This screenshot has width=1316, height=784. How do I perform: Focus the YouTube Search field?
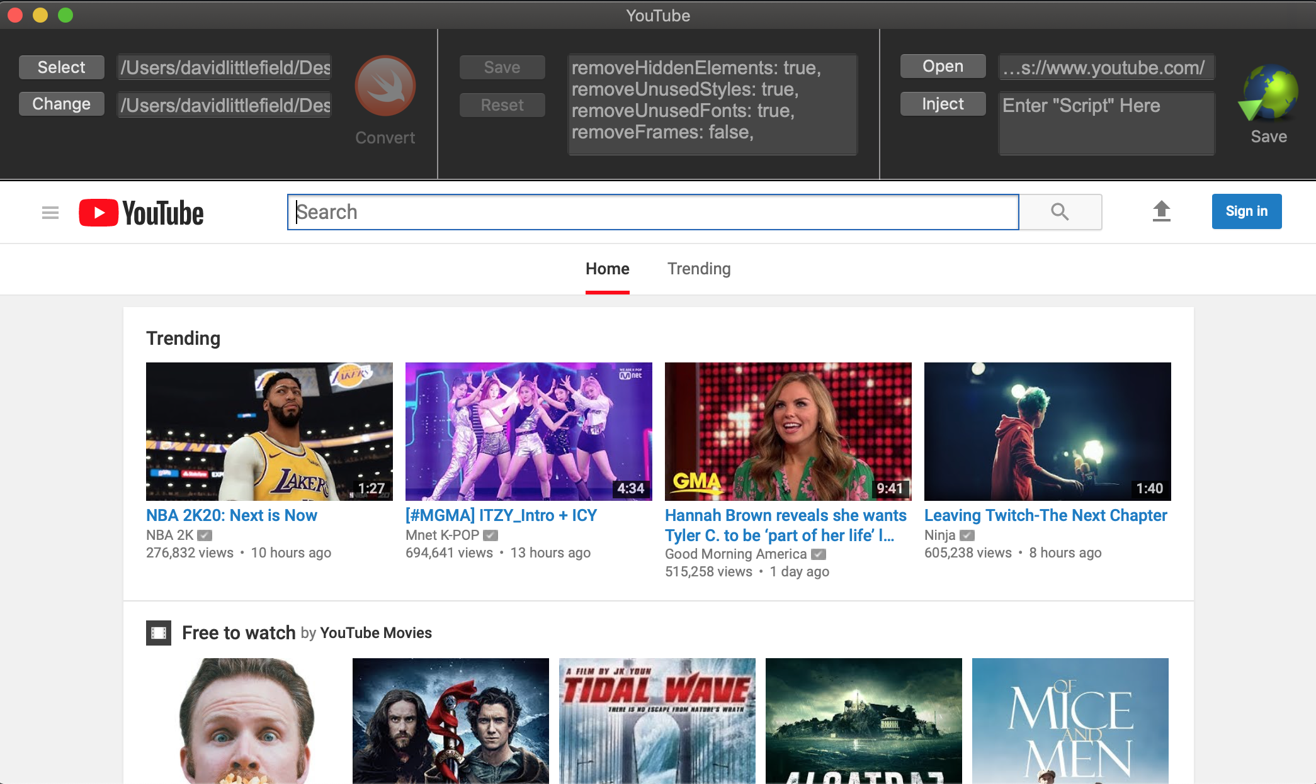point(653,212)
